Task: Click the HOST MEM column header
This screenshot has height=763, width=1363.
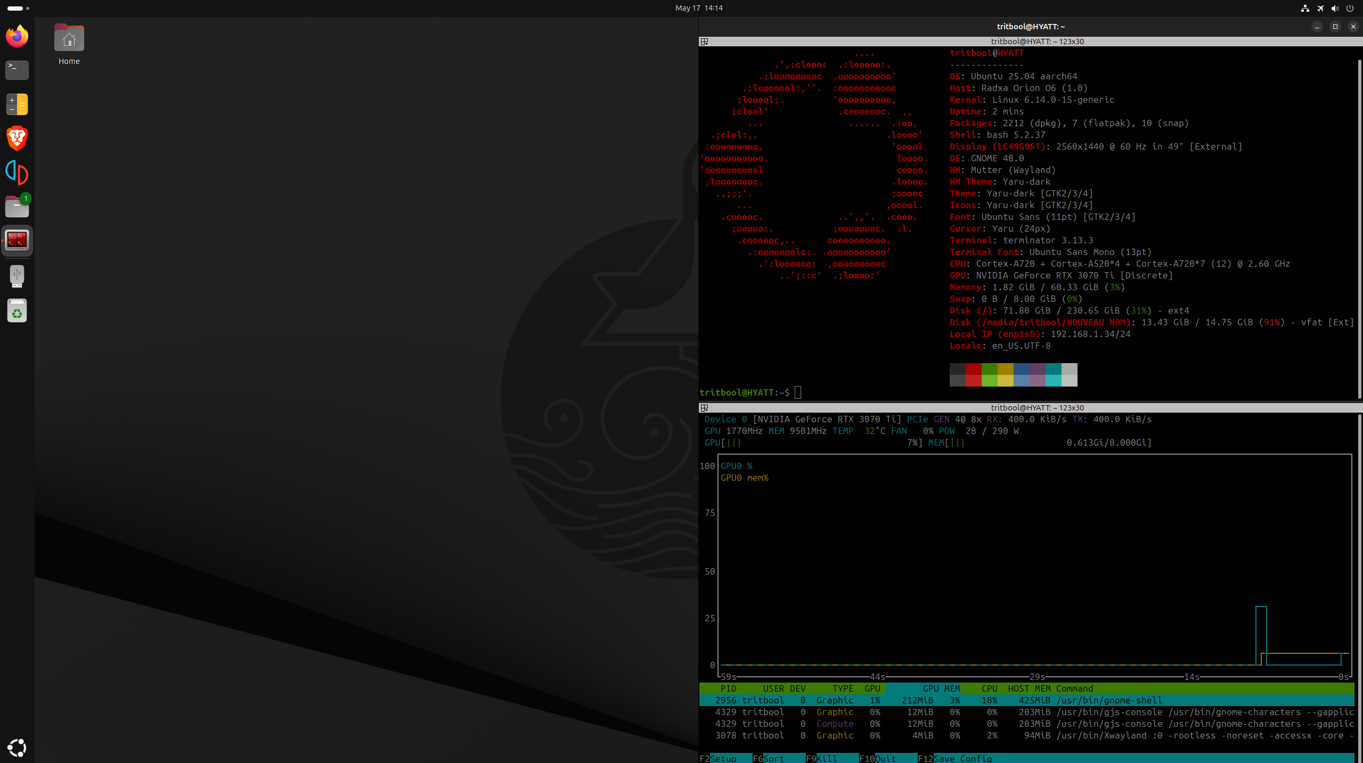Action: tap(1029, 688)
